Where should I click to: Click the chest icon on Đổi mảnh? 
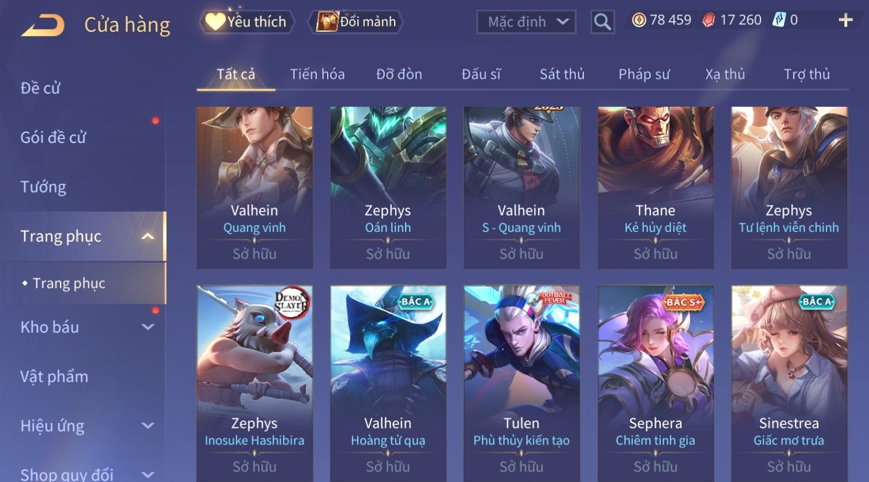(327, 21)
